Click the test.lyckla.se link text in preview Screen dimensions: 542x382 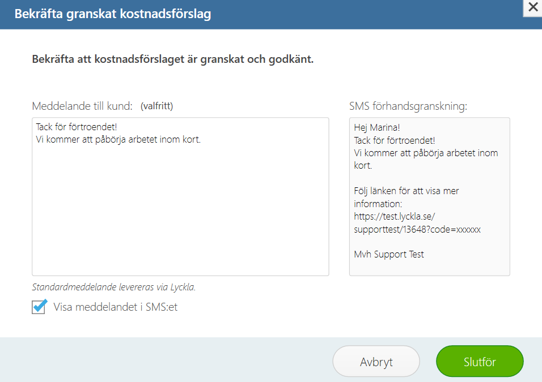[x=417, y=223]
